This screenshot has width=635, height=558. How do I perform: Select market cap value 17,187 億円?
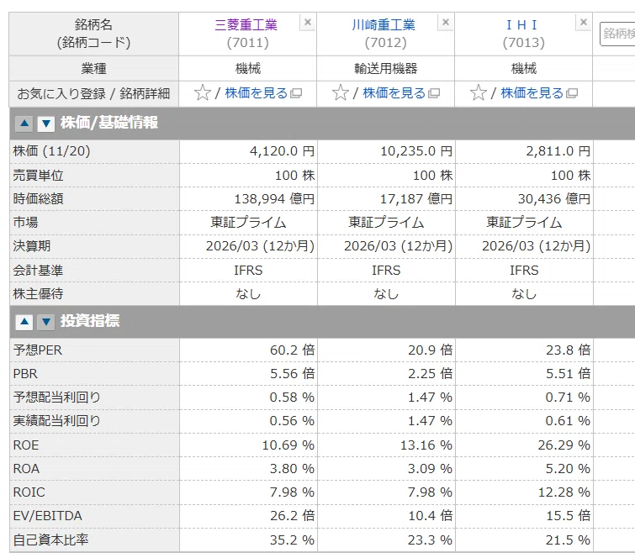pyautogui.click(x=416, y=199)
